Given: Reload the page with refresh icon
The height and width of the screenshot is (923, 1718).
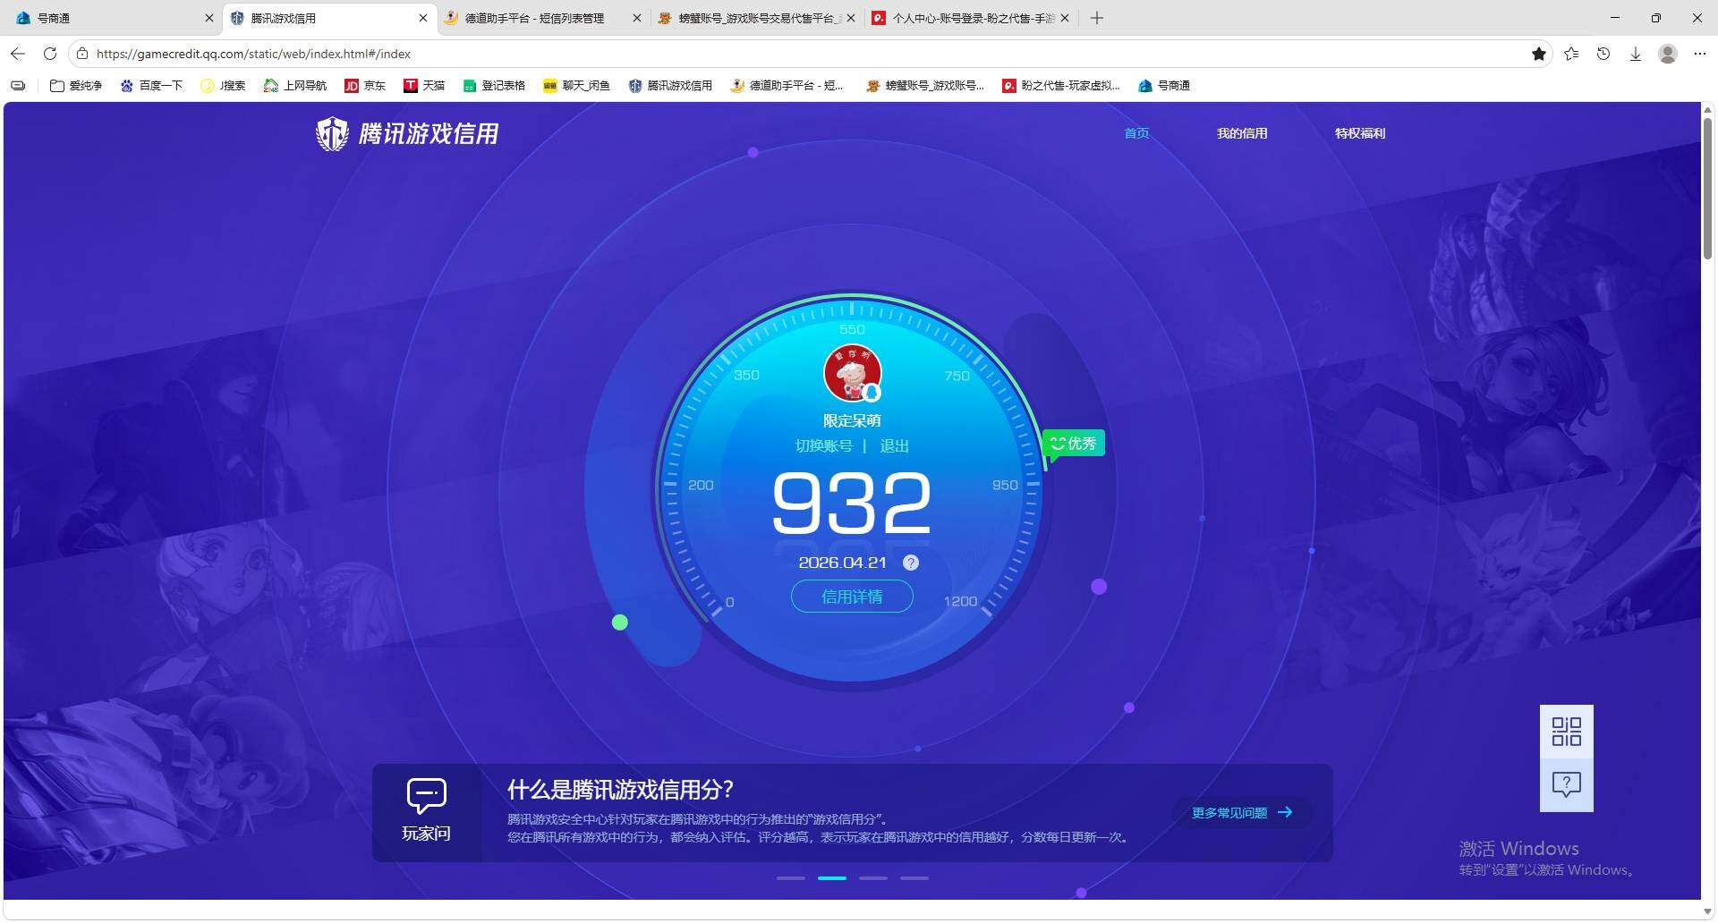Looking at the screenshot, I should pyautogui.click(x=50, y=54).
